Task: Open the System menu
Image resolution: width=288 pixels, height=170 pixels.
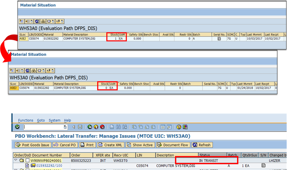Action: [55, 120]
